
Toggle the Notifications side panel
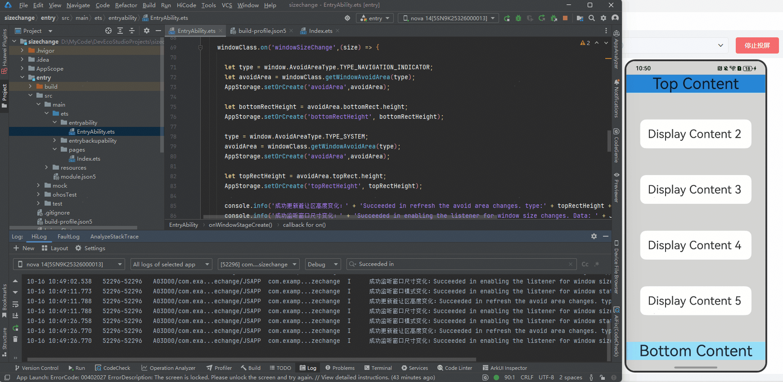point(616,99)
